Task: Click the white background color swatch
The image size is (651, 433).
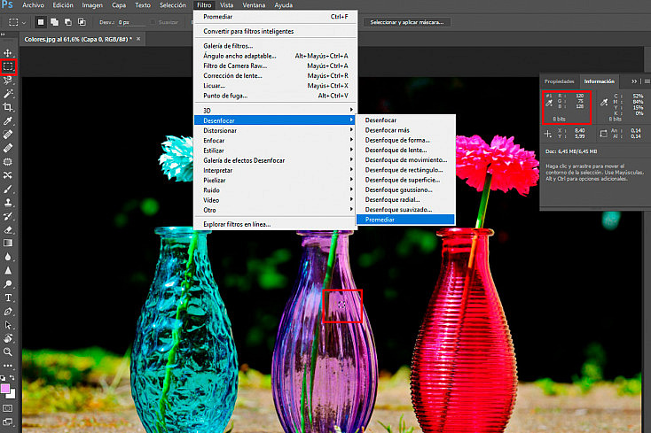Action: (x=12, y=395)
